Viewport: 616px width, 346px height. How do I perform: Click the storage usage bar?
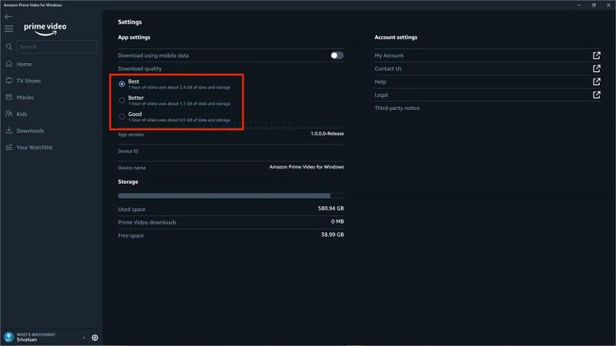230,195
